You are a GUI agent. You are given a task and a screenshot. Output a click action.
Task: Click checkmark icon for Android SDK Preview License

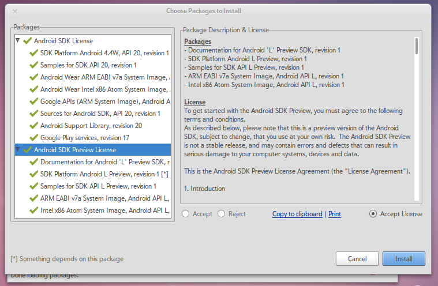pos(27,150)
